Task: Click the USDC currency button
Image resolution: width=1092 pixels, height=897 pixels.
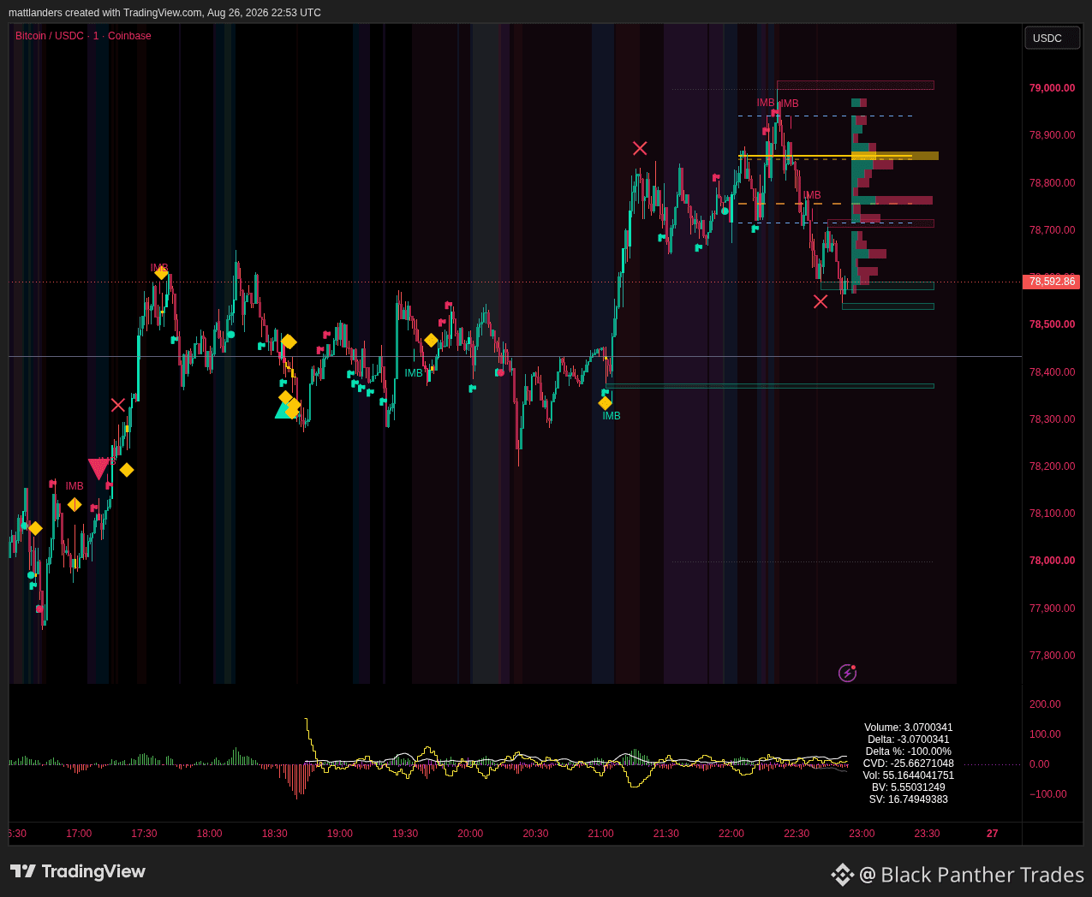Action: pos(1052,39)
